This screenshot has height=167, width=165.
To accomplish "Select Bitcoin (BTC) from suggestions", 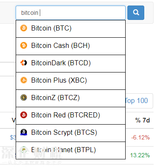I will (x=71, y=29).
